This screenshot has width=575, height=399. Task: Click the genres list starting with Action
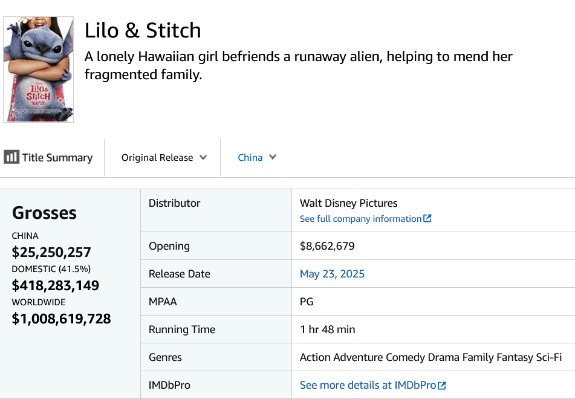pos(430,357)
